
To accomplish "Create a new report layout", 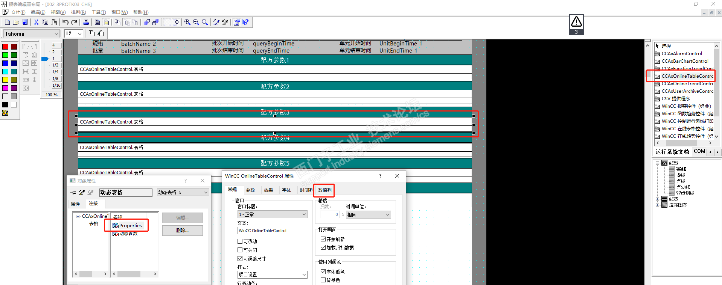I will (7, 22).
